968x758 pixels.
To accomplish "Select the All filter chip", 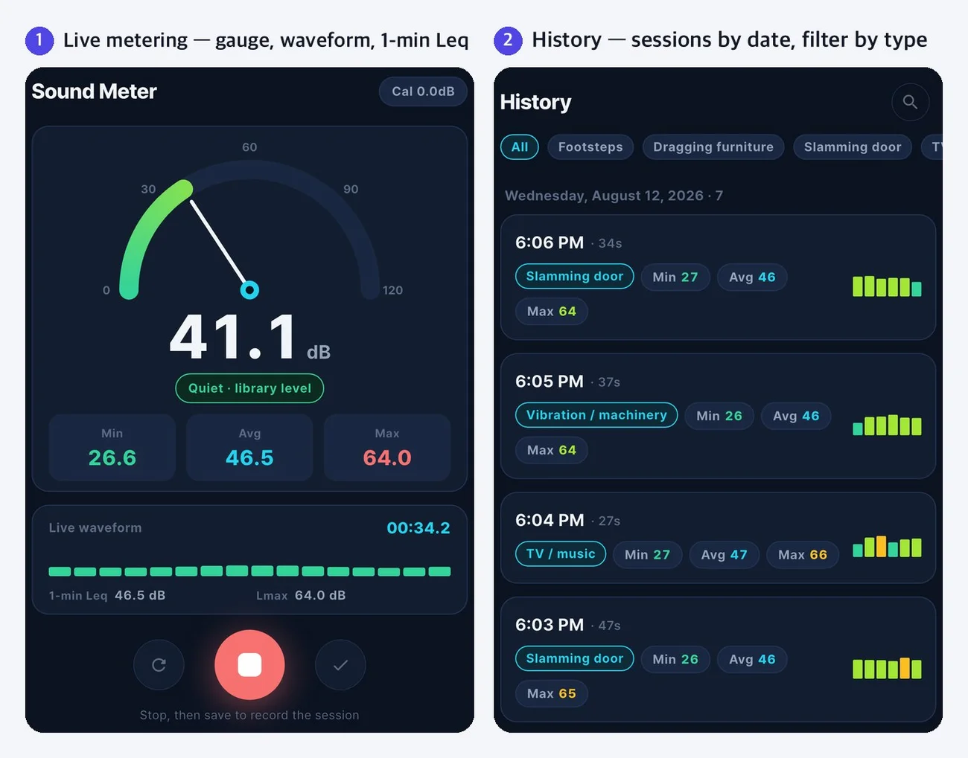I will coord(520,147).
